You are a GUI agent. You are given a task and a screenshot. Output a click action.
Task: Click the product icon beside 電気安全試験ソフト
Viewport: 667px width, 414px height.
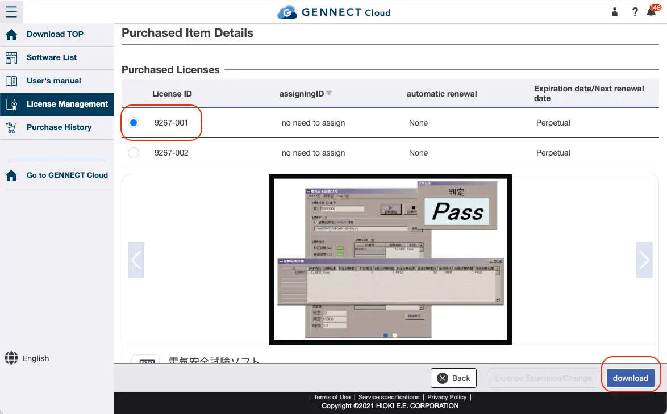tap(147, 359)
